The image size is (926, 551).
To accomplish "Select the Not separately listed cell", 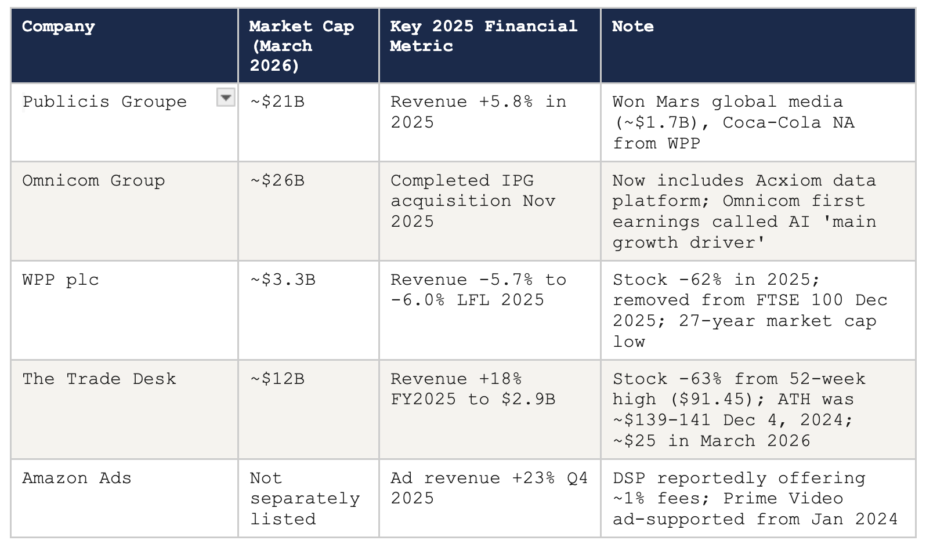I will pyautogui.click(x=309, y=498).
